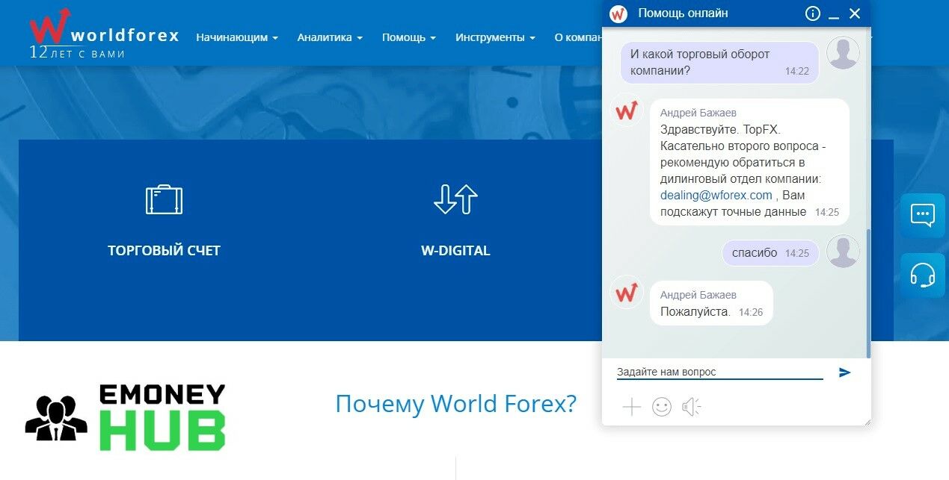Viewport: 949px width, 480px height.
Task: Click the briefcase icon above Торговый счет
Action: (164, 199)
